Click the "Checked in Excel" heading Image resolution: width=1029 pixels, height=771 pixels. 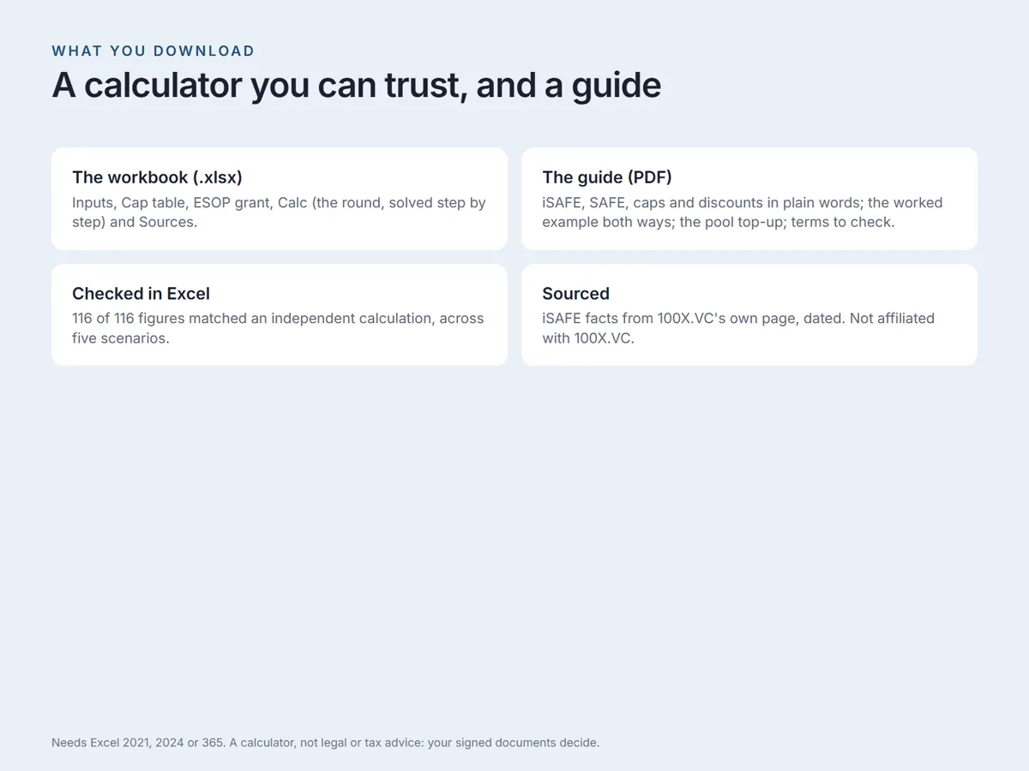pyautogui.click(x=141, y=294)
